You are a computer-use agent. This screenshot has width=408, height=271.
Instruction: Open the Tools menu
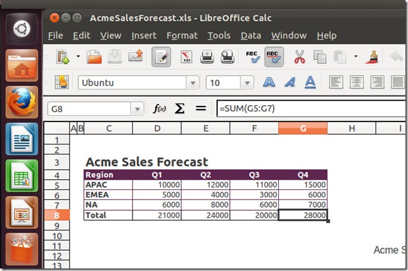pyautogui.click(x=219, y=35)
